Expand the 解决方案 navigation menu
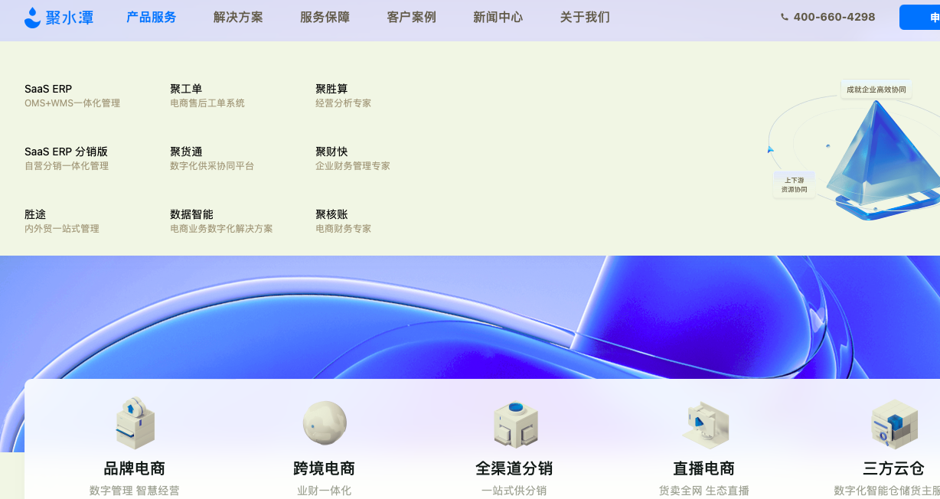The height and width of the screenshot is (499, 940). click(238, 17)
